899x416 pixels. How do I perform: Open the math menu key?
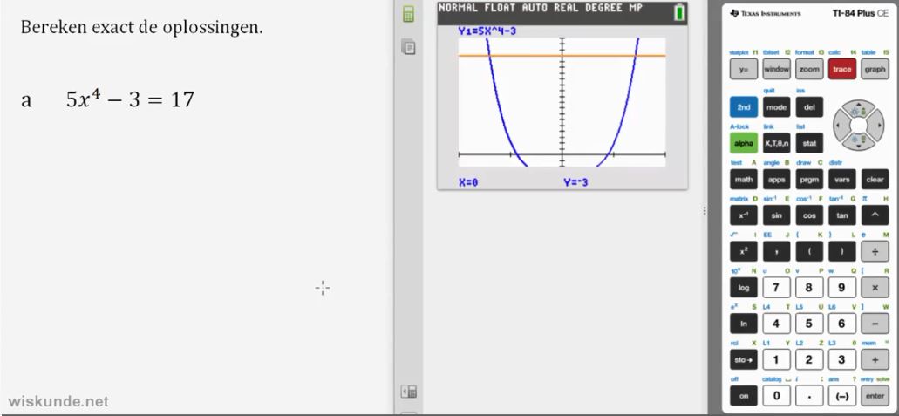(x=744, y=181)
